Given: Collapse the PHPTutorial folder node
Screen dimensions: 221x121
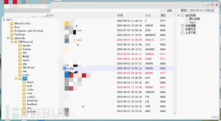Looking at the screenshot, I should 12,42.
